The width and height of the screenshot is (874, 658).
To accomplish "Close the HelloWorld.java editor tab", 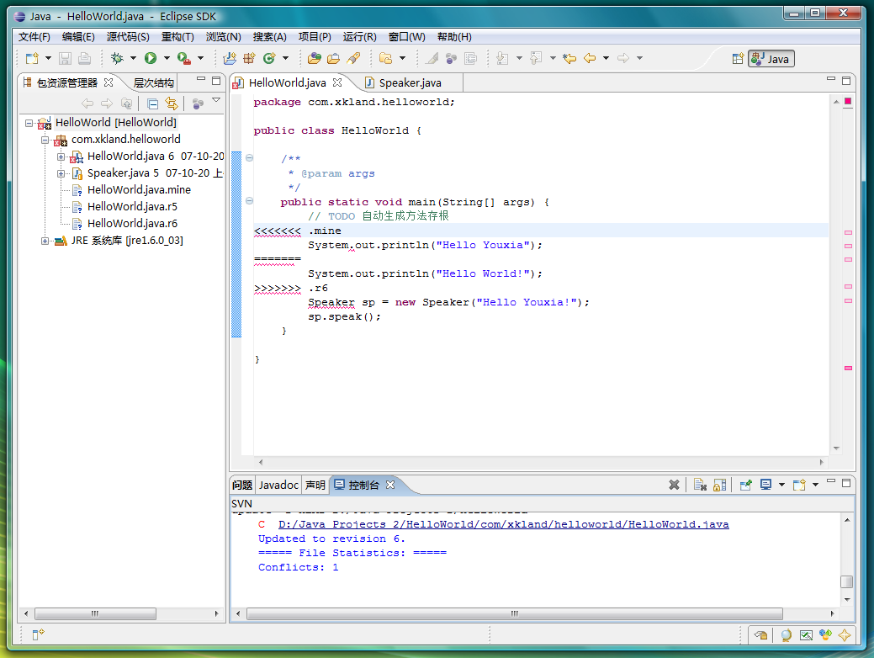I will coord(337,82).
